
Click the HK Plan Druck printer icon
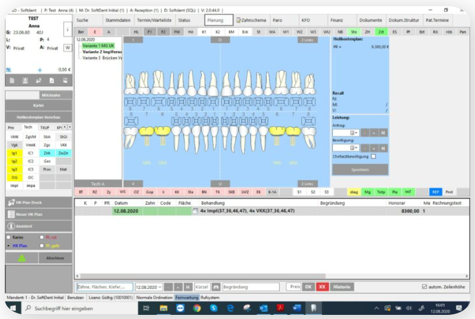tap(11, 202)
